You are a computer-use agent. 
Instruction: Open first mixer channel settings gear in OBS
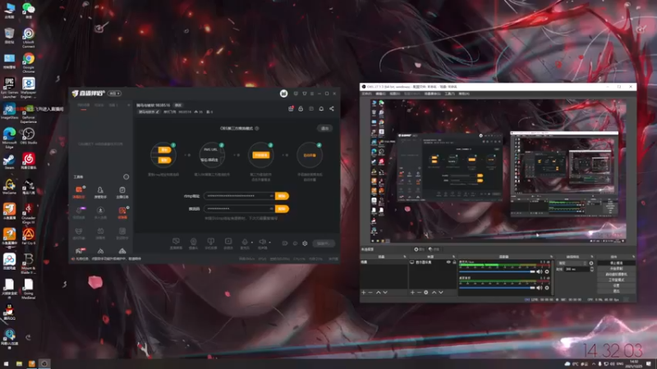pyautogui.click(x=547, y=272)
